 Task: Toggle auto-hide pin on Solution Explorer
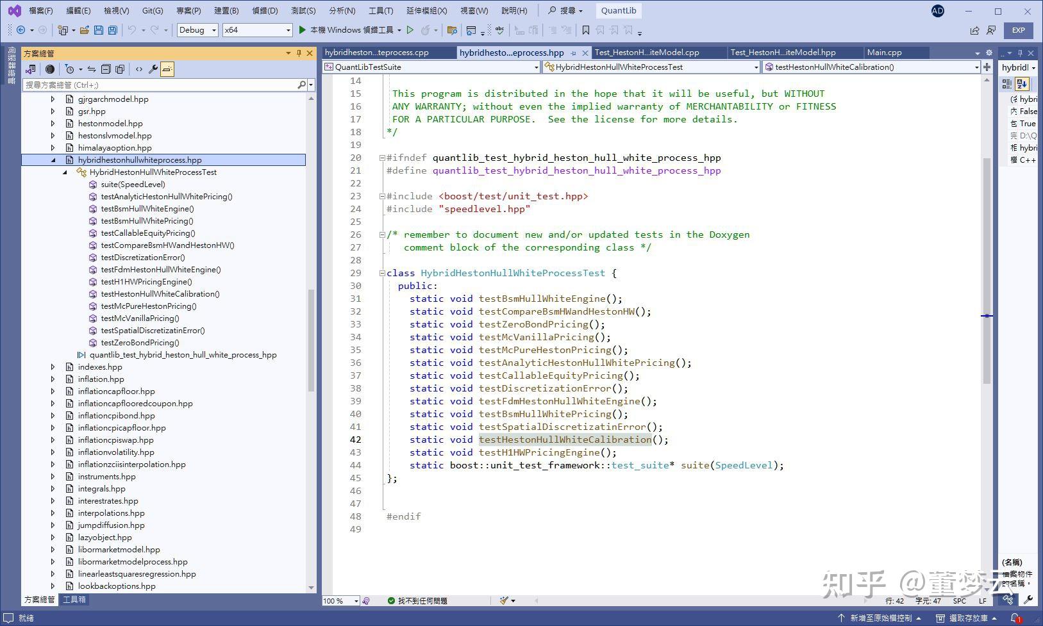tap(299, 53)
